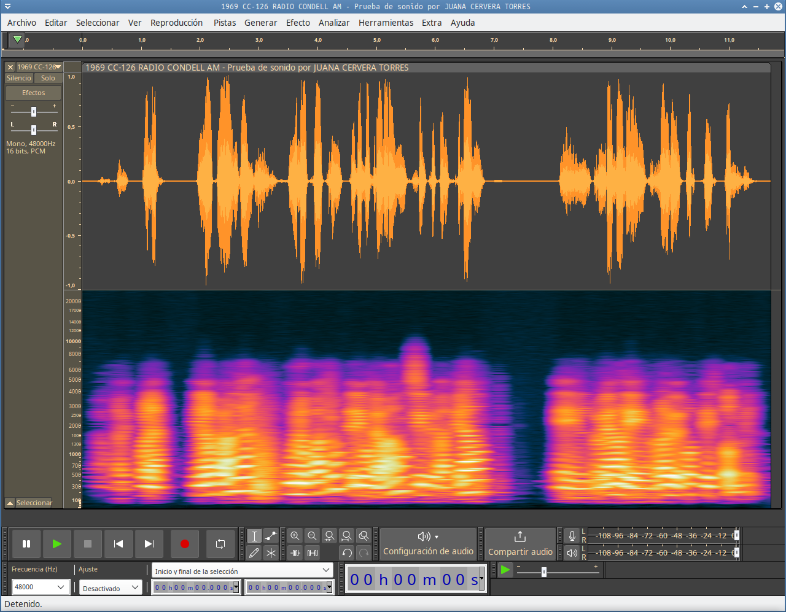786x612 pixels.
Task: Click the track Seleccionar button
Action: (34, 503)
